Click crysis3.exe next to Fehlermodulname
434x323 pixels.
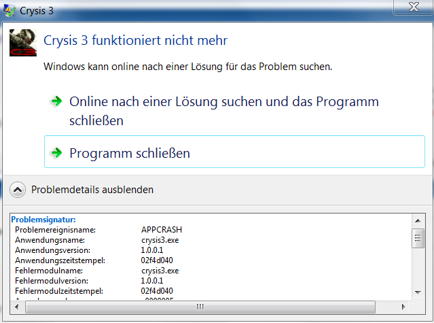pyautogui.click(x=160, y=271)
